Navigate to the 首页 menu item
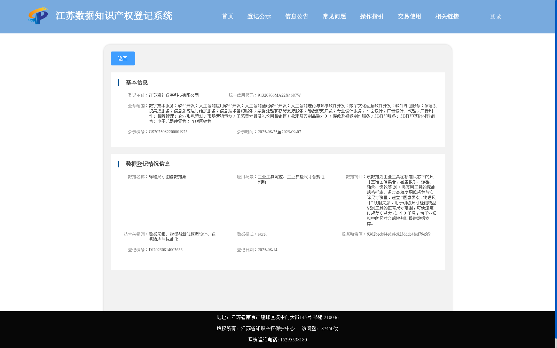Image resolution: width=557 pixels, height=348 pixels. (227, 16)
